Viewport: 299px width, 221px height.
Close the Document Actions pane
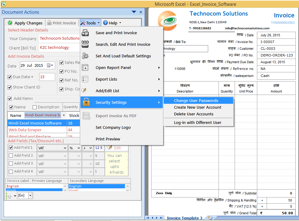[x=141, y=12]
